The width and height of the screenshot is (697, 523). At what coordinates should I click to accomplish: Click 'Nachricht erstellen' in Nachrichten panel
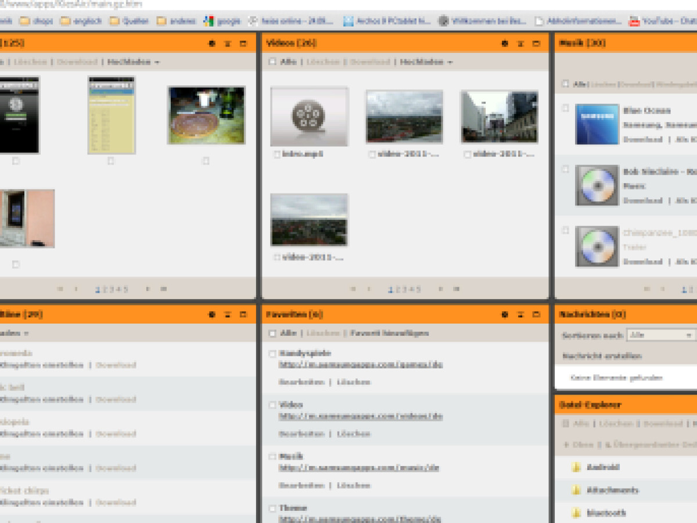point(602,356)
